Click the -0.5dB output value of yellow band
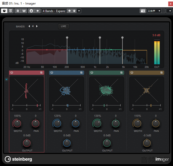The height and width of the screenshot is (166, 173). (x=147, y=135)
